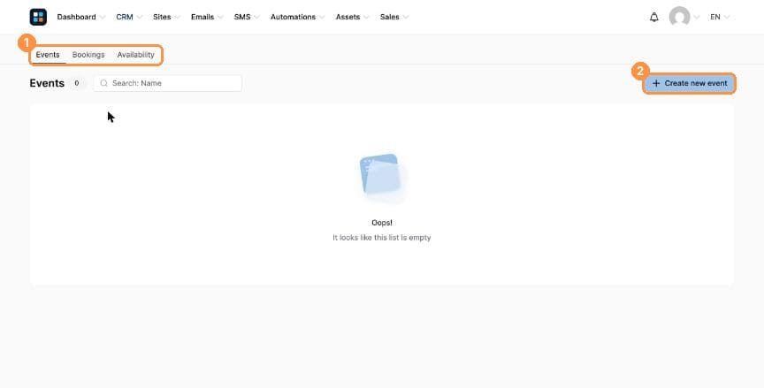Switch to the Availability tab
Screen dimensions: 764x388
point(135,55)
